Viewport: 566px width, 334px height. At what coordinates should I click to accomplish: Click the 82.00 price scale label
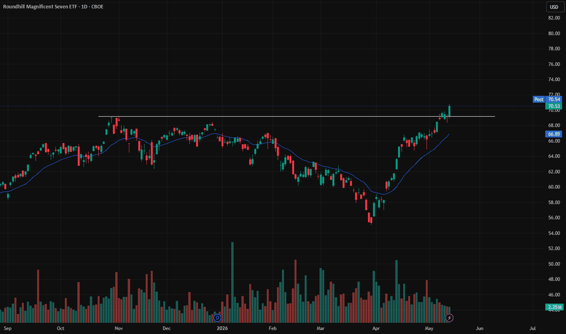[x=554, y=18]
